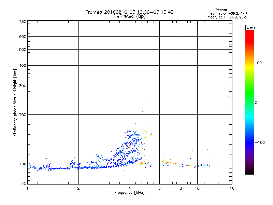Click the 'Phases' header label
Image resolution: width=273 pixels, height=205 pixels.
click(x=221, y=10)
